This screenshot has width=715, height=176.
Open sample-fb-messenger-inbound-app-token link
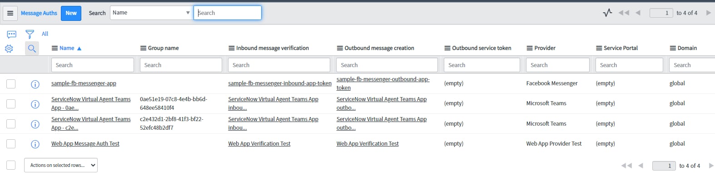click(x=280, y=83)
